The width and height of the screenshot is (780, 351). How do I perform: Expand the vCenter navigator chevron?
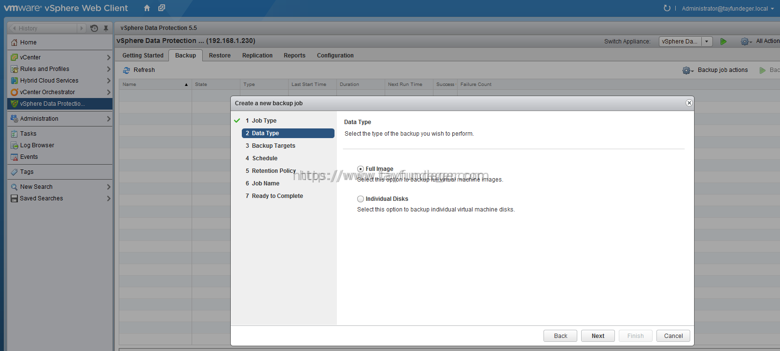(x=108, y=57)
